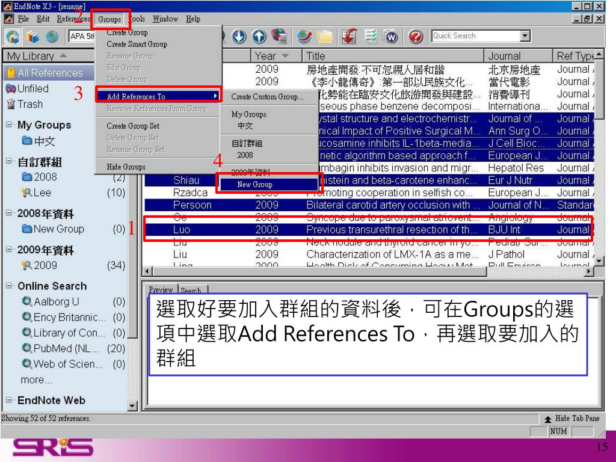Click the smart-group icon next to 2009
Viewport: 616px width, 462px height.
point(27,265)
